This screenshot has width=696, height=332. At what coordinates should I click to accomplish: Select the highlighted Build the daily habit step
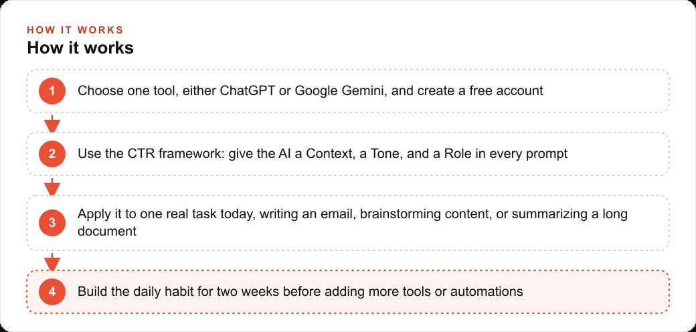348,292
